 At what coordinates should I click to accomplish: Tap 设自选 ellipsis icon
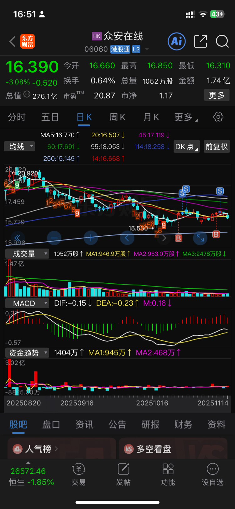pyautogui.click(x=213, y=469)
